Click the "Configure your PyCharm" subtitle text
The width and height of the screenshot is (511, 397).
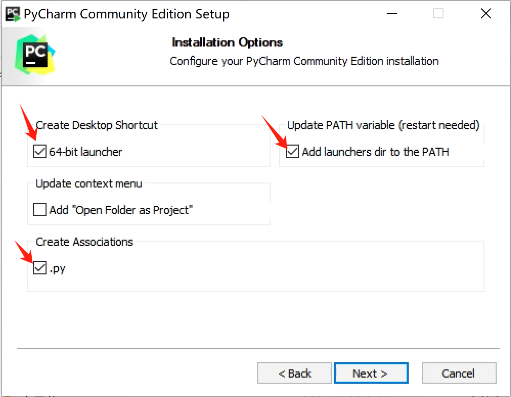(304, 61)
